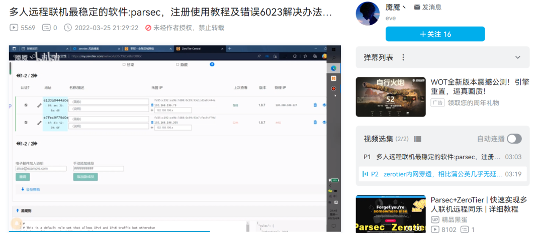Click plus icon to add IP for e7fec9f79d0e

click(x=152, y=128)
